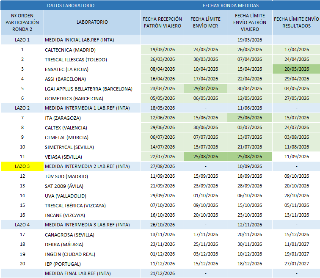Screen dimensions: 320x278
Task: Select the FECHAS RONDA MEDIDAS header cell
Action: [x=231, y=6]
